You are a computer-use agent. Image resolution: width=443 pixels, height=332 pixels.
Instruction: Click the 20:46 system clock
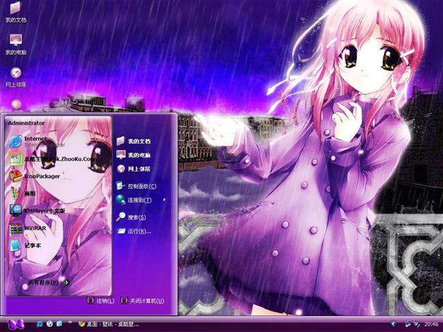[431, 324]
